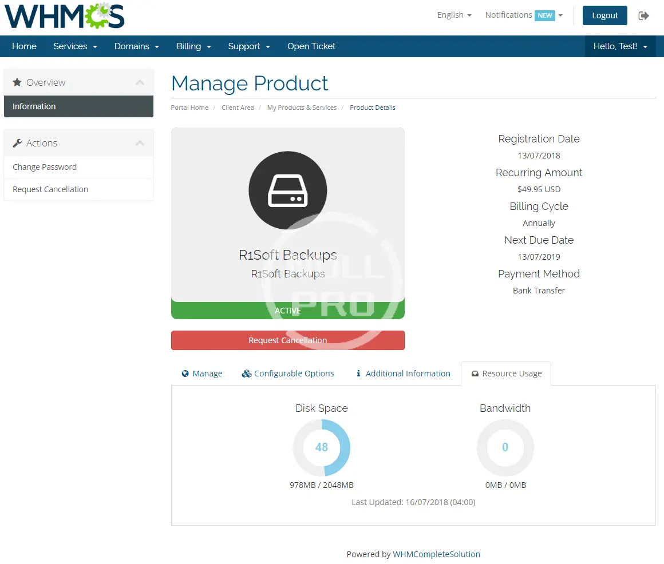Screen dimensions: 664x564
Task: Click the hard drive product icon
Action: (288, 192)
